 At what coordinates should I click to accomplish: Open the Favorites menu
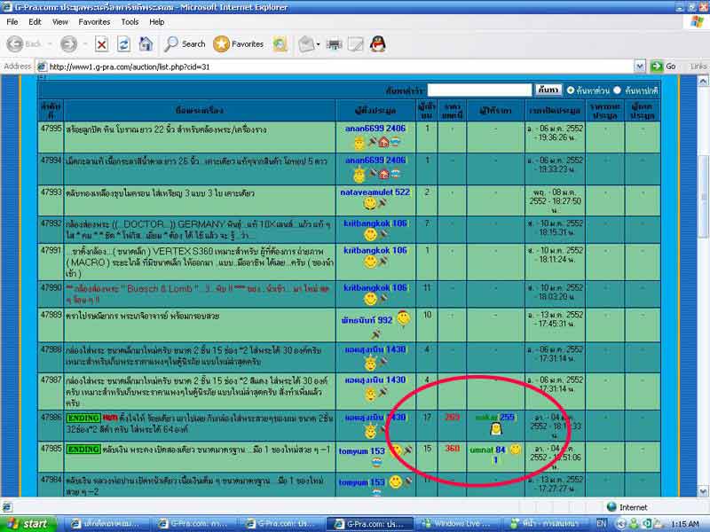click(x=94, y=21)
